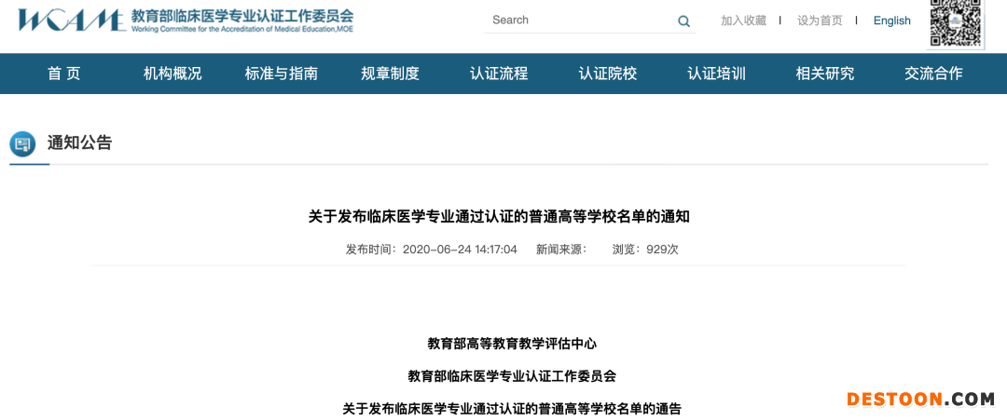
Task: Open the 机构概况 menu
Action: pyautogui.click(x=172, y=74)
